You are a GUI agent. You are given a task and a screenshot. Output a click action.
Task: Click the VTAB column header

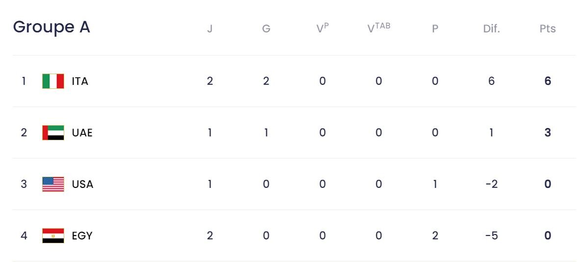[378, 28]
